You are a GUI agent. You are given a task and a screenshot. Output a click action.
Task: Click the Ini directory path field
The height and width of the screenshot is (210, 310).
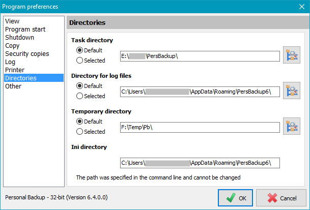(x=200, y=163)
